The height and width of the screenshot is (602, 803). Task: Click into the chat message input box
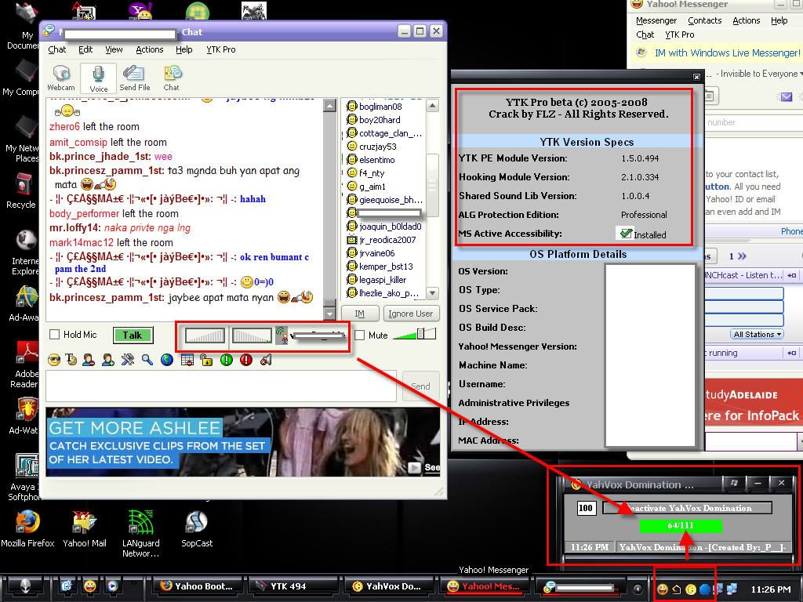tap(221, 386)
